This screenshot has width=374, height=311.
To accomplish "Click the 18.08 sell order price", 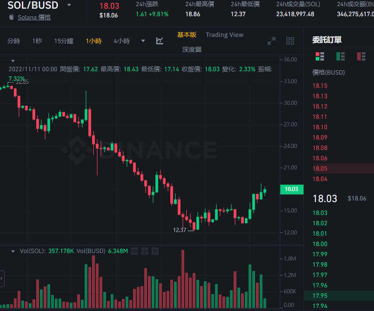I will tap(320, 148).
